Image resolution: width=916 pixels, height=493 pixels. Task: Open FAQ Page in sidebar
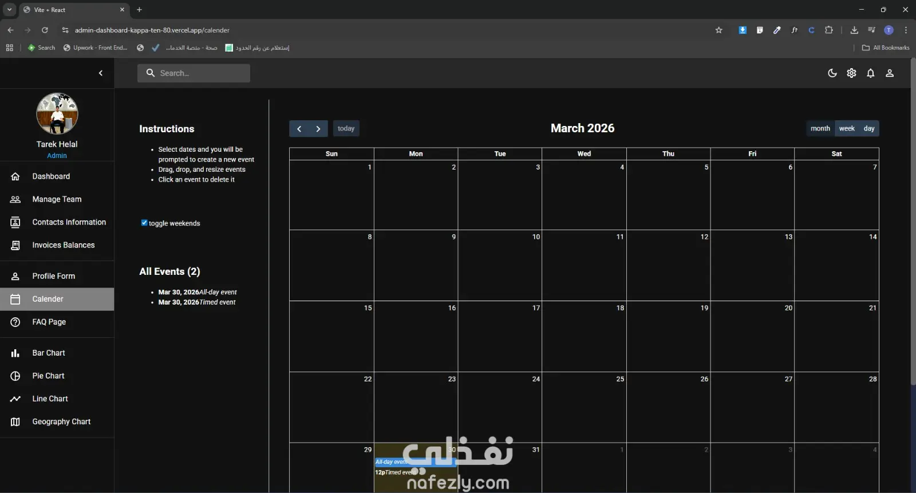57,322
